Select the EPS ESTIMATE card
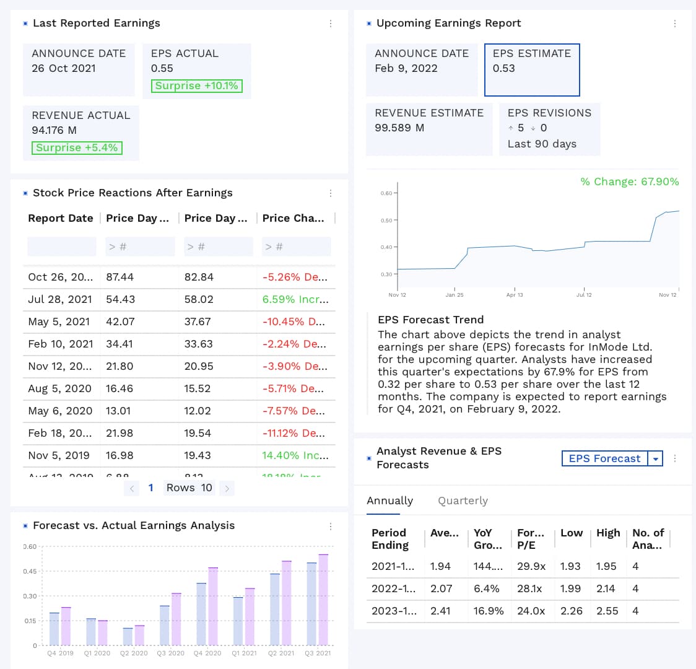Viewport: 696px width, 669px height. pos(532,69)
